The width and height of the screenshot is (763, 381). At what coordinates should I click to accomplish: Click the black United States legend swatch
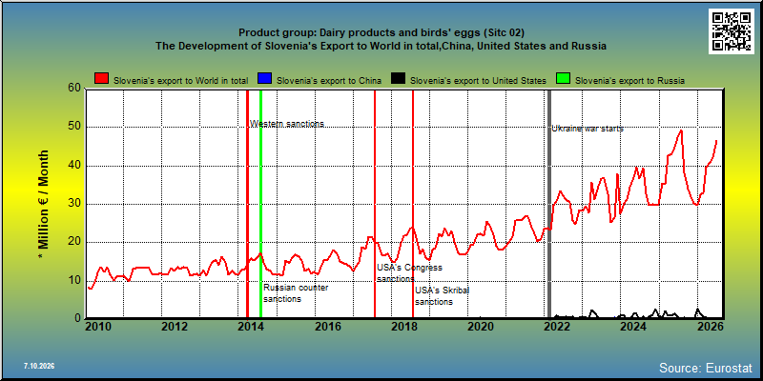click(399, 80)
